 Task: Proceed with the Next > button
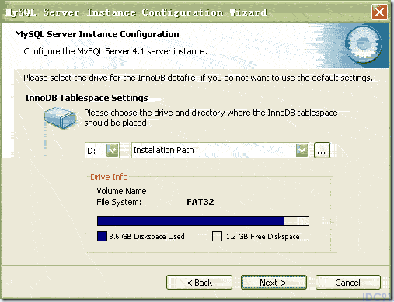tap(274, 283)
